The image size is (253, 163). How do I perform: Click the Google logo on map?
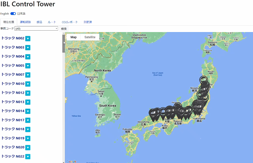point(71,161)
